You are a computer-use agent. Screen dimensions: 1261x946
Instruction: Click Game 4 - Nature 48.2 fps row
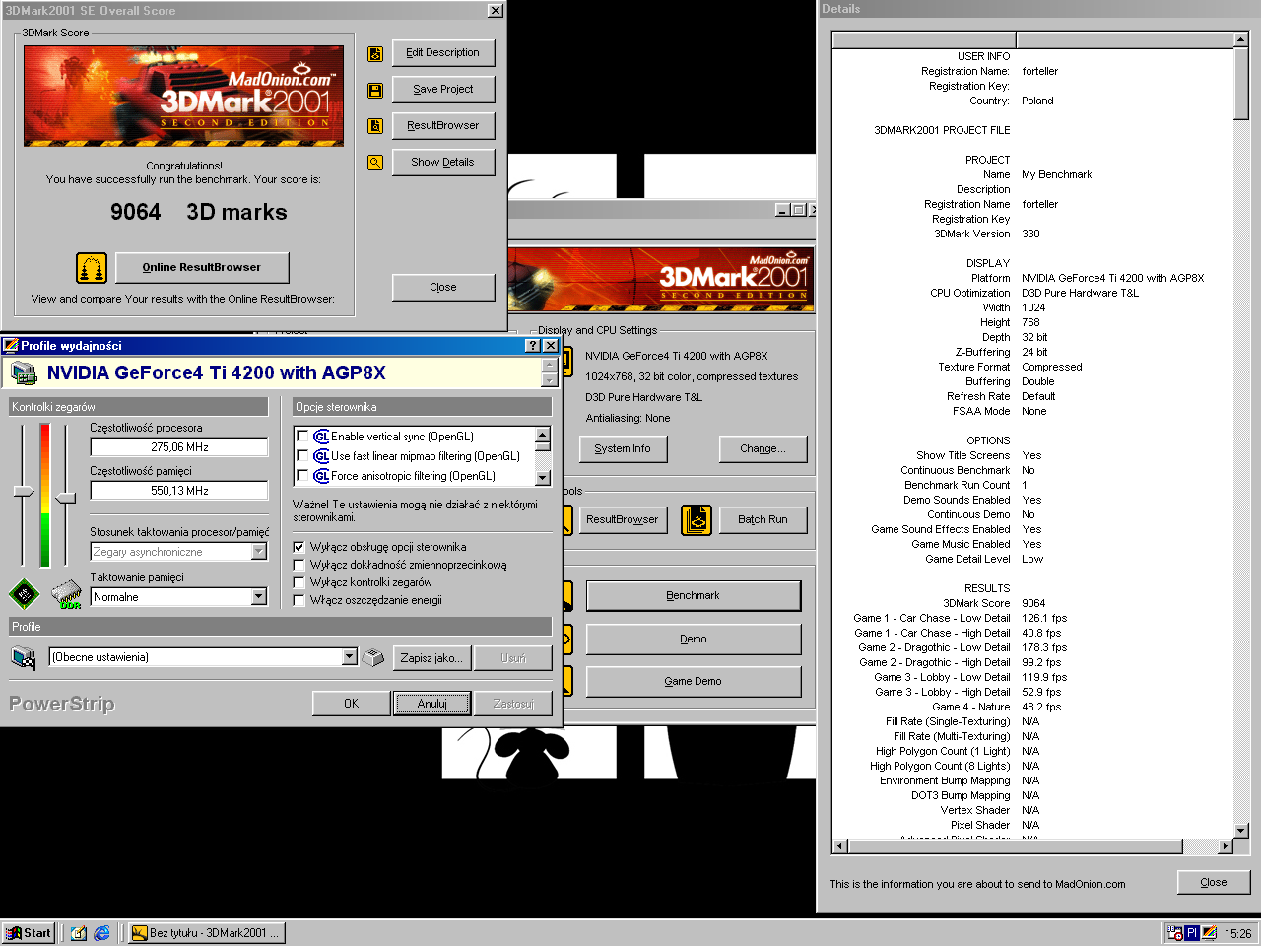pos(1031,707)
